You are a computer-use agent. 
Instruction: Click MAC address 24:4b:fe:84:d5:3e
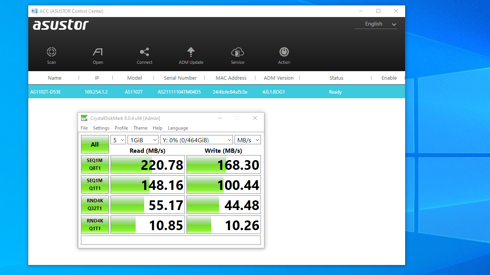(x=230, y=92)
